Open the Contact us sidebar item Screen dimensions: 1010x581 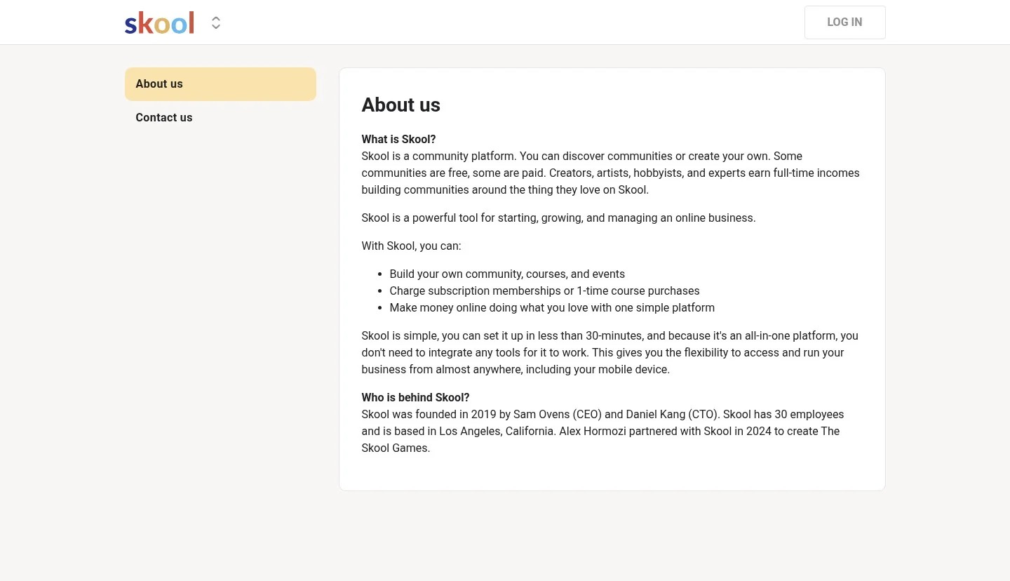220,118
